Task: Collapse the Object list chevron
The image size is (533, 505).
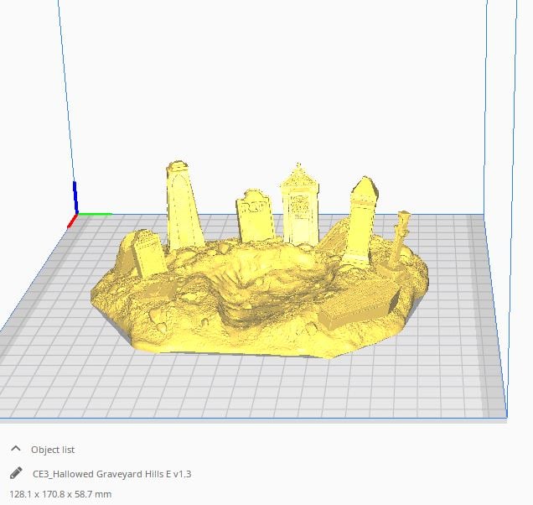Action: (15, 450)
